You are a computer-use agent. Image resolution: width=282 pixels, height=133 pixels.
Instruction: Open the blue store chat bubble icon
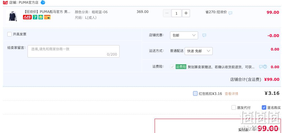(43, 2)
